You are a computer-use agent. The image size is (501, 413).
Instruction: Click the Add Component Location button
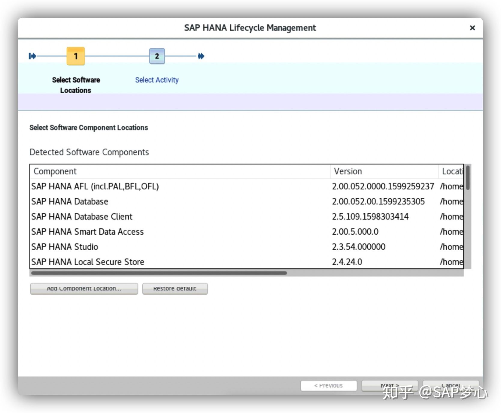coord(84,288)
